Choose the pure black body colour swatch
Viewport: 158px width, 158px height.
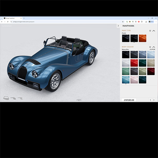pos(126,55)
